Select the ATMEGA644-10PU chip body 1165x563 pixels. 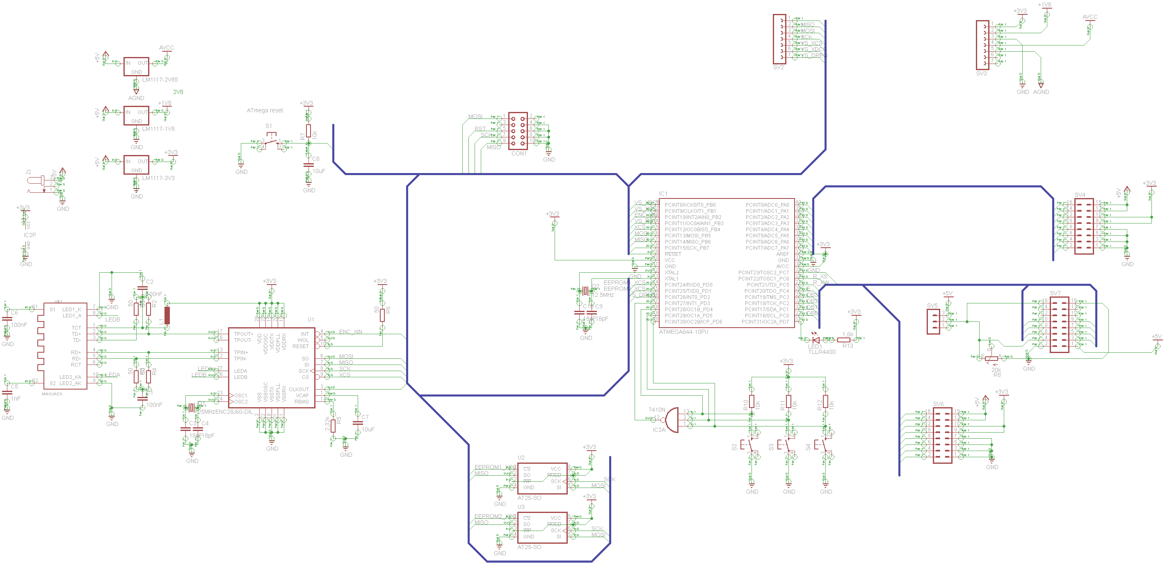pos(726,263)
